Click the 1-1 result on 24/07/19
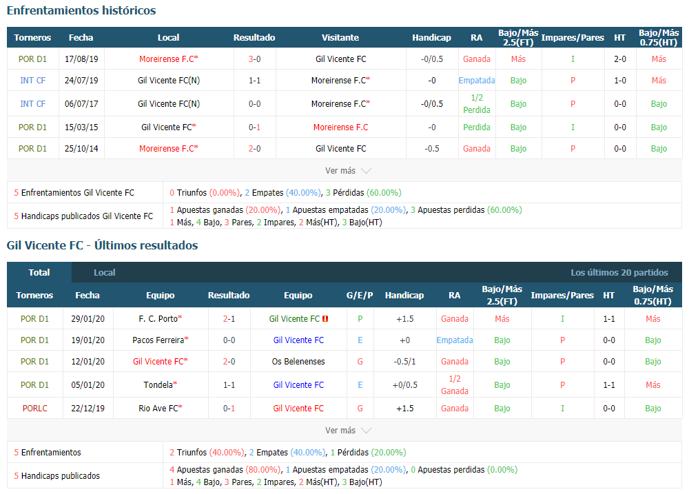689x494 pixels. [254, 81]
